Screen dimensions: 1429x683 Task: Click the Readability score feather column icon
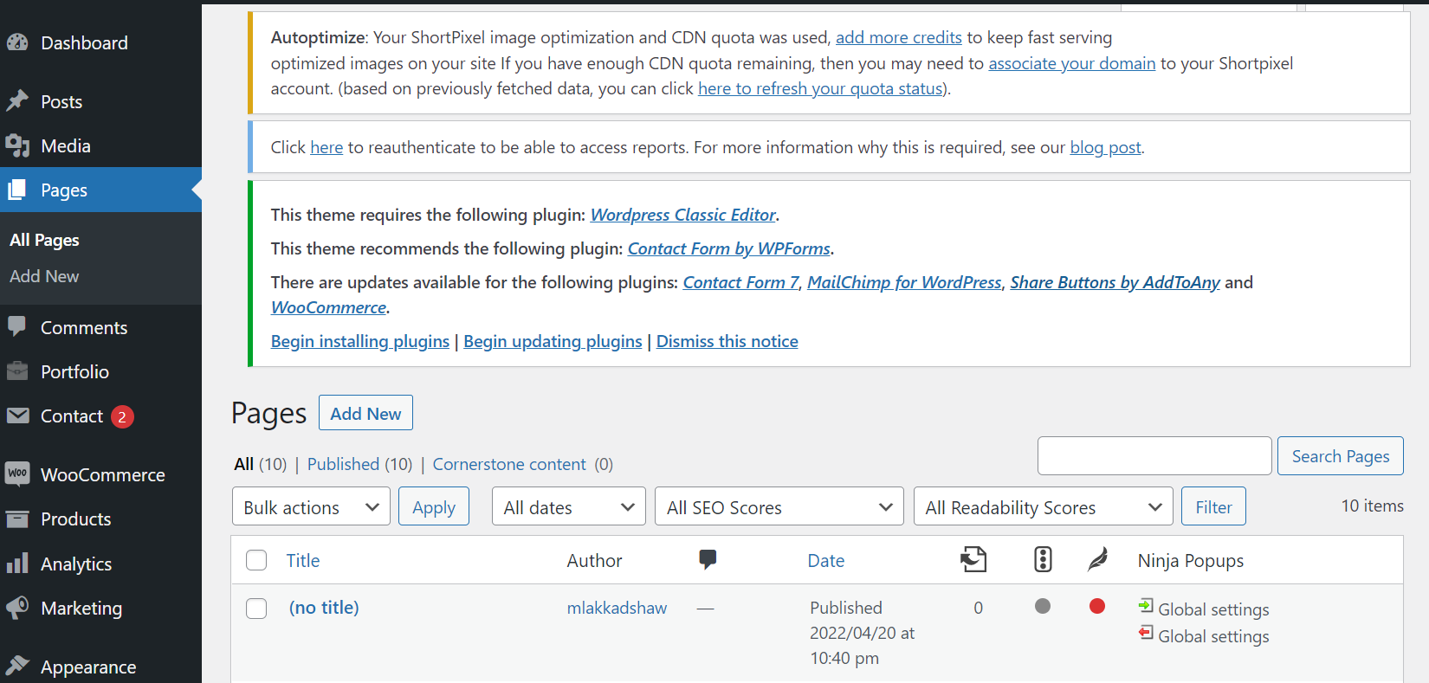pyautogui.click(x=1097, y=560)
